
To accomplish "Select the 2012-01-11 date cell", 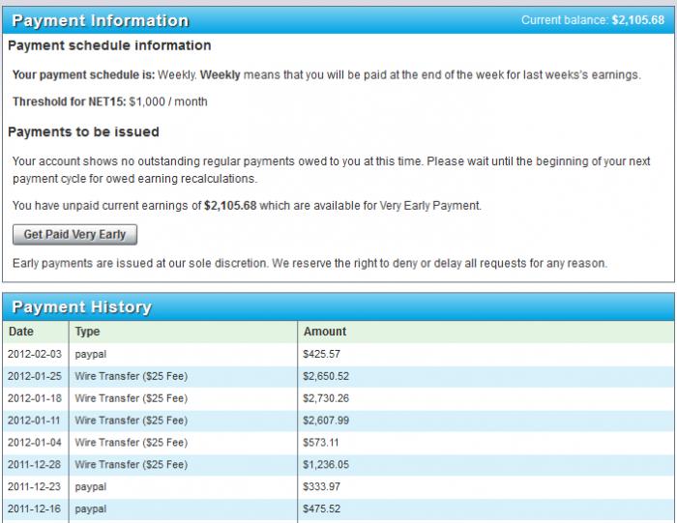I will [x=34, y=421].
